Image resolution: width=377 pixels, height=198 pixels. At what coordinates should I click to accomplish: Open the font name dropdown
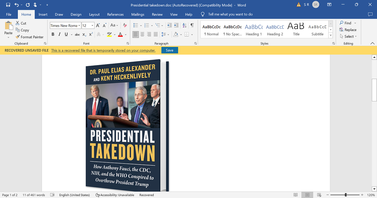pos(79,25)
